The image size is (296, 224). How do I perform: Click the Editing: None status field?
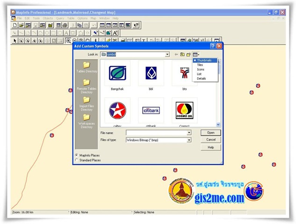coord(101,212)
